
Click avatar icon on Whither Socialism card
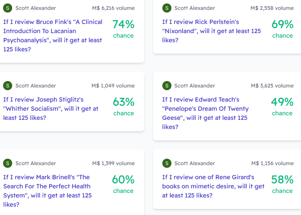tap(8, 86)
